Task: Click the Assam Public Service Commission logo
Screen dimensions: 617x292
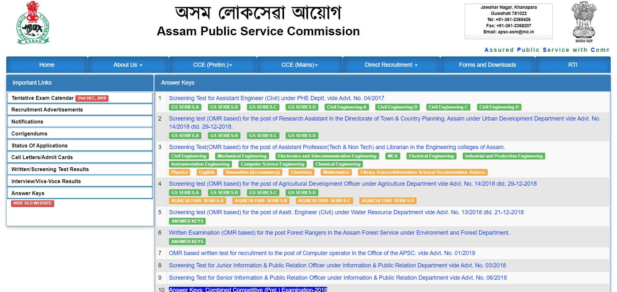Action: click(33, 23)
